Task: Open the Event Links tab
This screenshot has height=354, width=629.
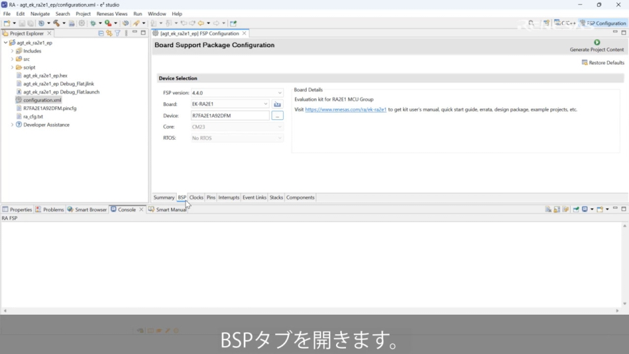Action: [x=254, y=197]
